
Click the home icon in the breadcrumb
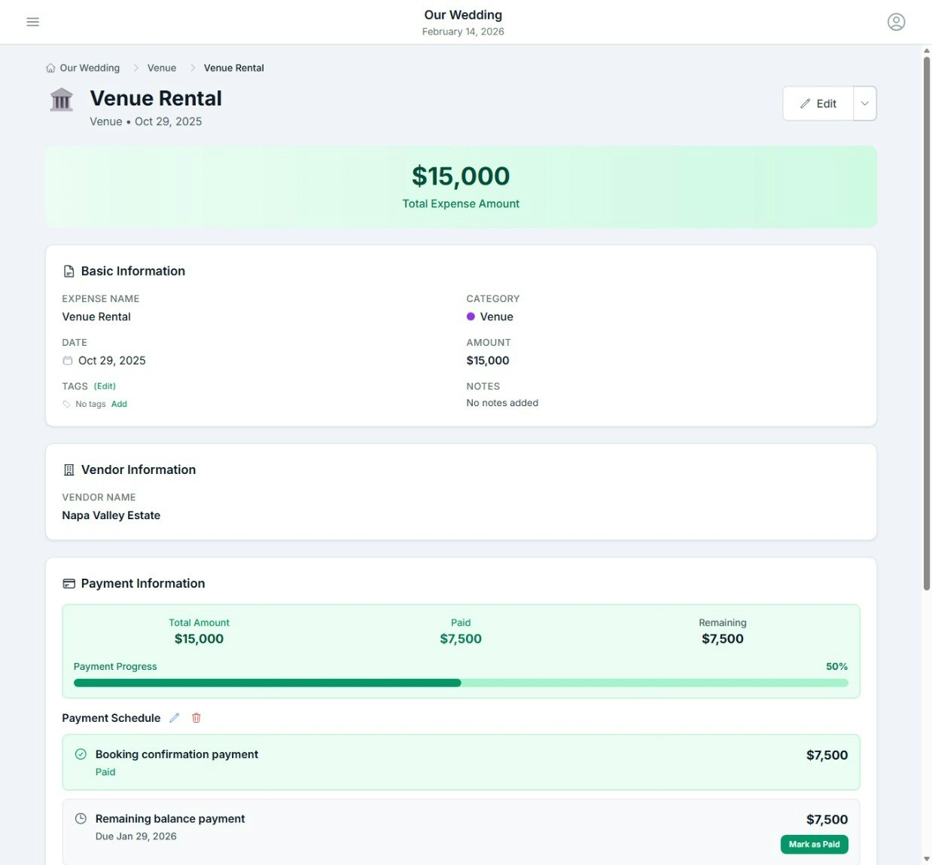pyautogui.click(x=50, y=67)
